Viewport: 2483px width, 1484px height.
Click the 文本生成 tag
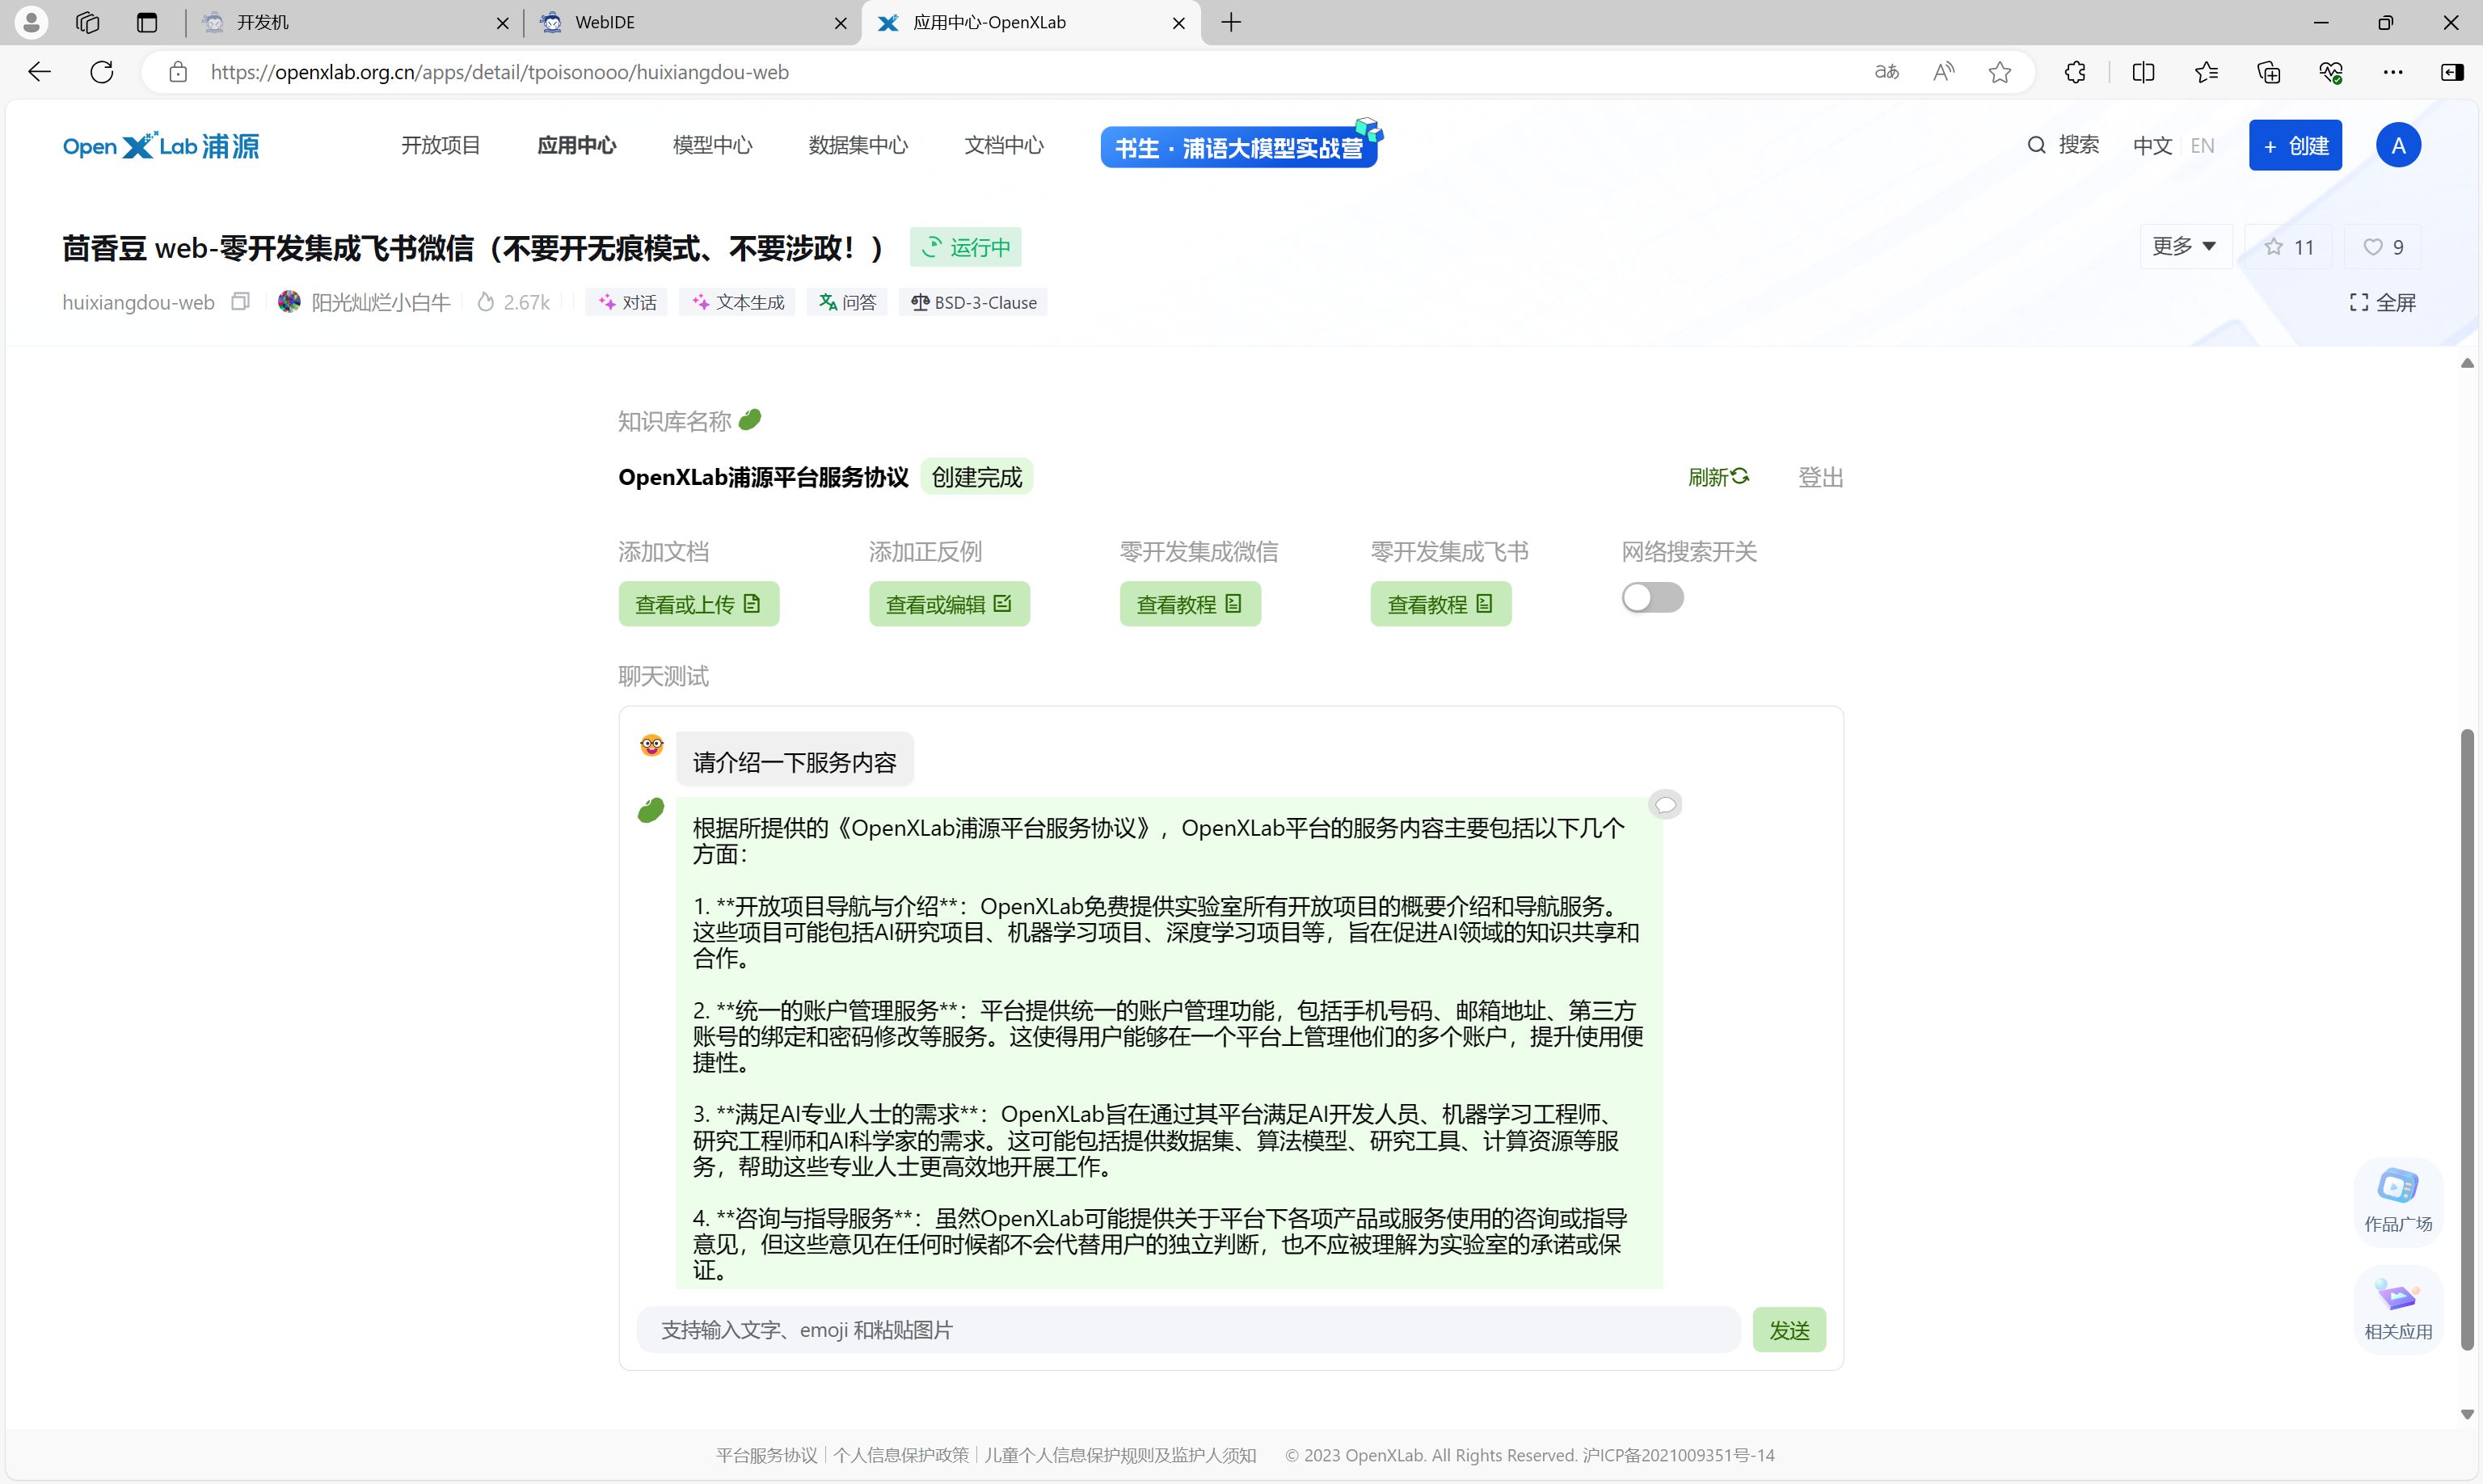pyautogui.click(x=738, y=302)
